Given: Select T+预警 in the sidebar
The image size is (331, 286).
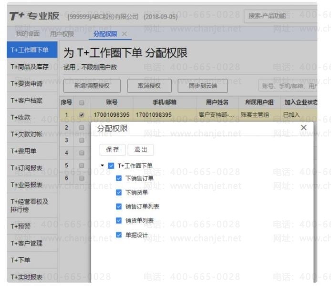Looking at the screenshot, I should [32, 226].
